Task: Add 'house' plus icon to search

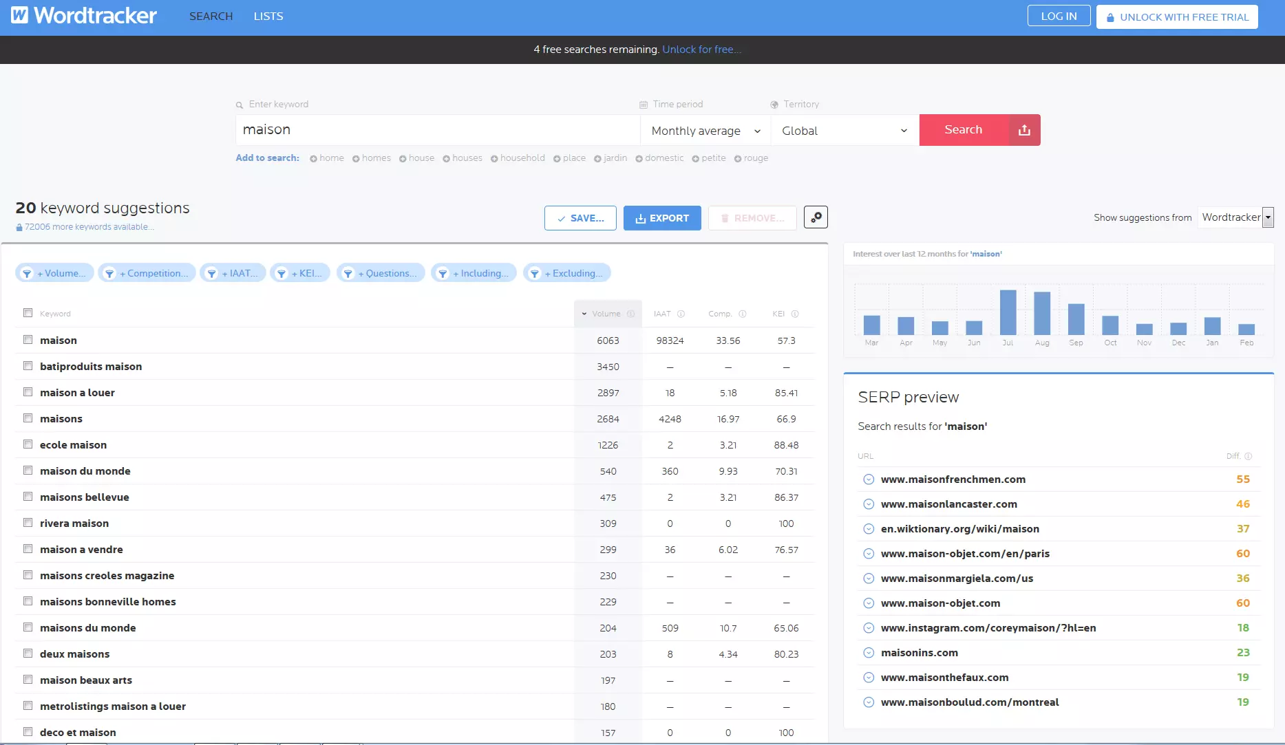Action: tap(403, 159)
